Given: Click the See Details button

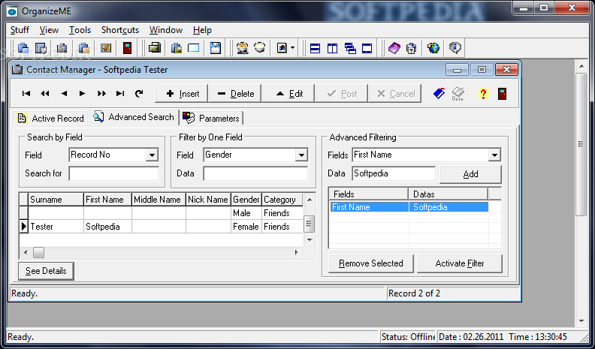Looking at the screenshot, I should click(46, 271).
